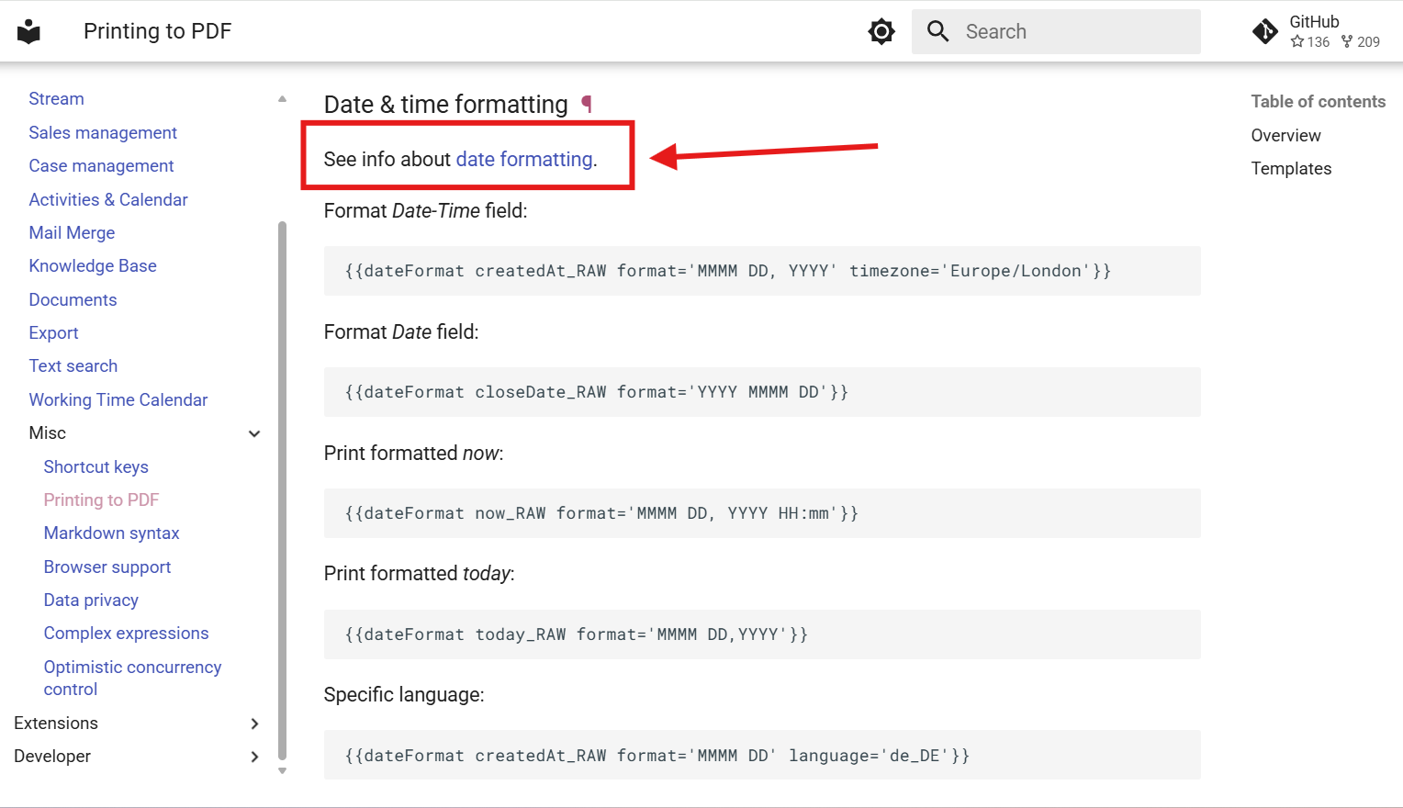This screenshot has height=808, width=1403.
Task: Expand the Developer section
Action: click(x=254, y=757)
